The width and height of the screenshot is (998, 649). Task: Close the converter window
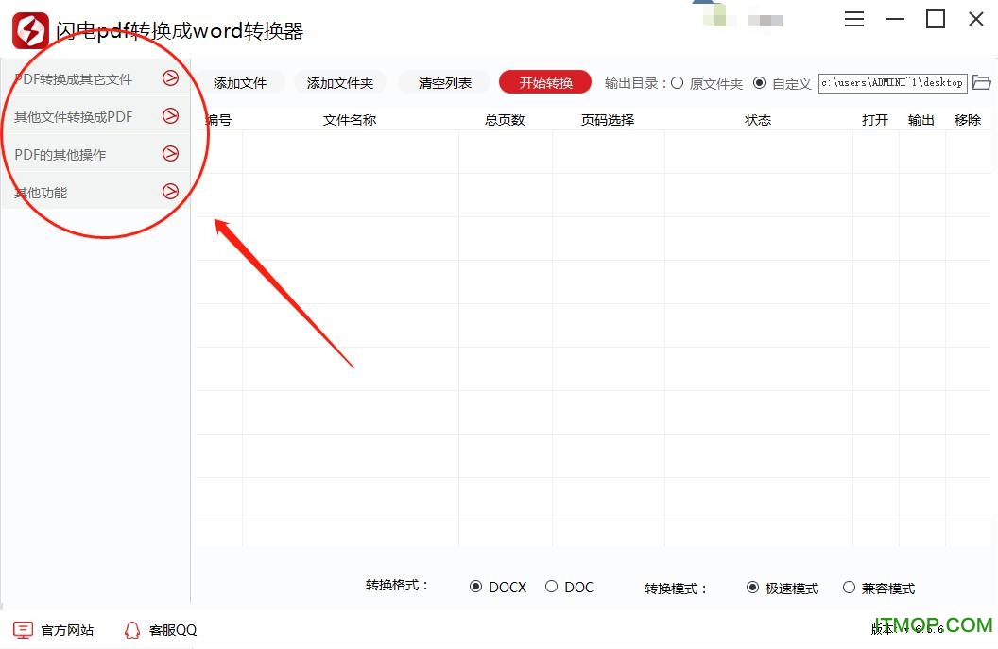[976, 19]
